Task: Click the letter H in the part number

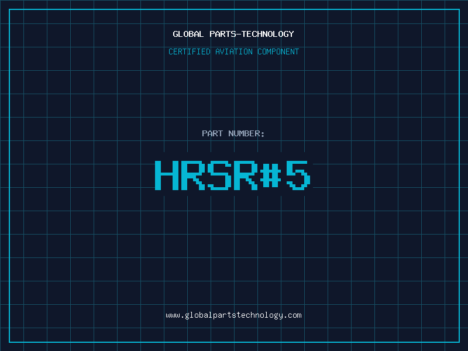Action: pos(167,175)
